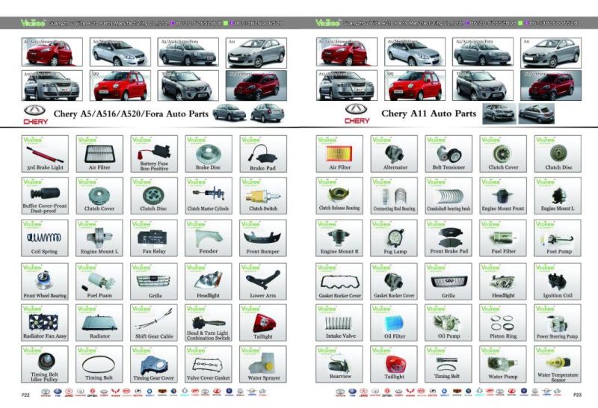Open the Connecting Rod Bearing card
This screenshot has height=408, width=598.
coord(394,196)
